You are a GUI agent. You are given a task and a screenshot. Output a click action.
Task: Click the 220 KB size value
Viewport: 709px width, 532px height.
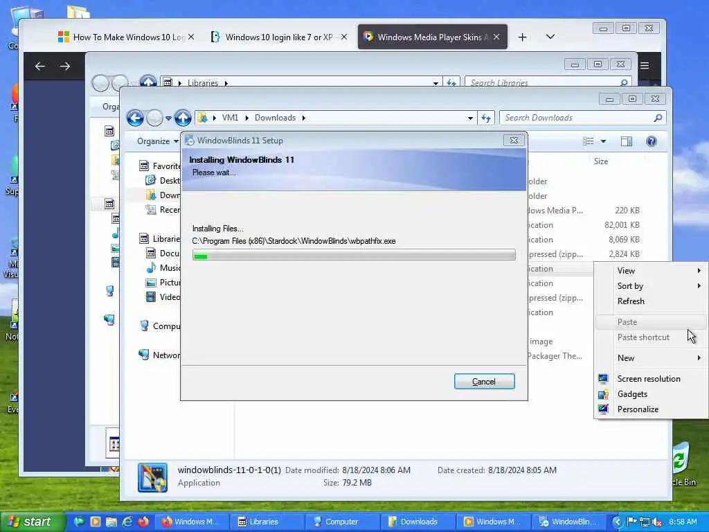[627, 211]
